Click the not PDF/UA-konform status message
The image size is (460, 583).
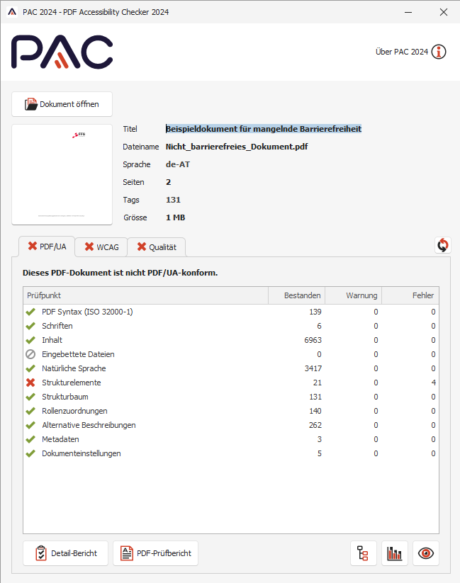coord(120,273)
